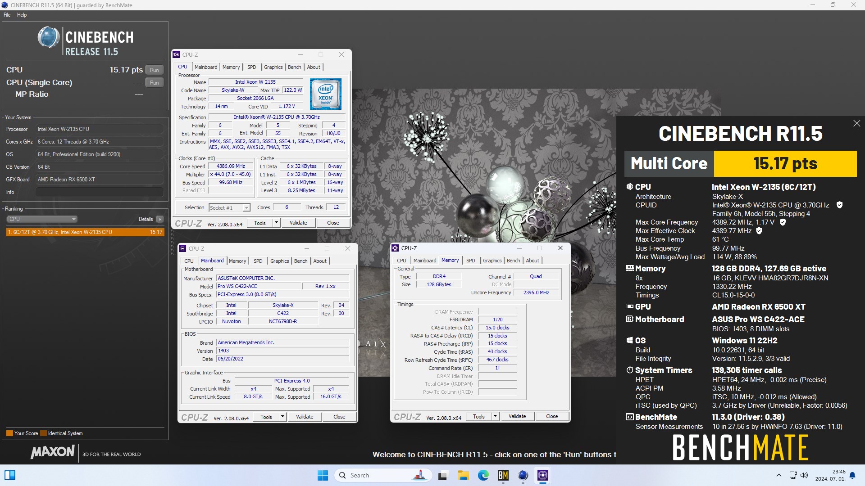865x486 pixels.
Task: Select the SPD tab in Memory CPU-Z window
Action: coord(470,261)
